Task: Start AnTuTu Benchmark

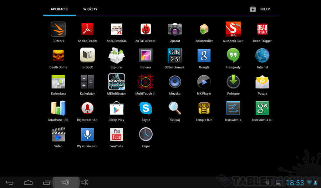Action: 146,29
